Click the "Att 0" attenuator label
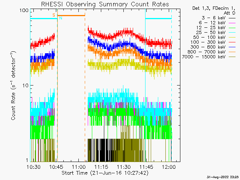Viewport: 240px width, 180px height. 229,13
